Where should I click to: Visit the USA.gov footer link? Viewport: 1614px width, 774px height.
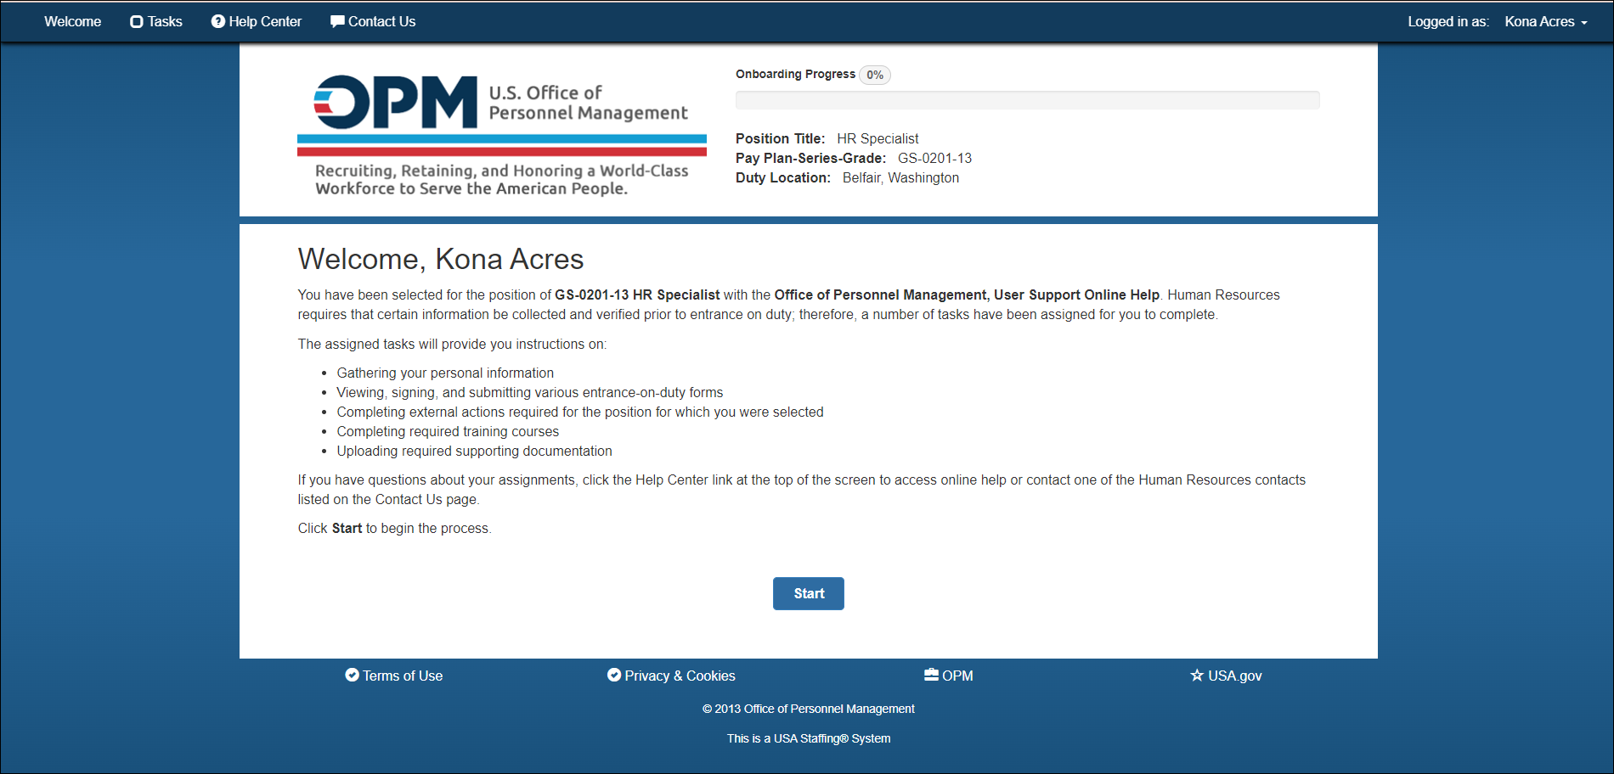click(x=1226, y=676)
